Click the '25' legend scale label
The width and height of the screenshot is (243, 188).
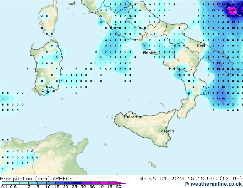tap(74, 186)
